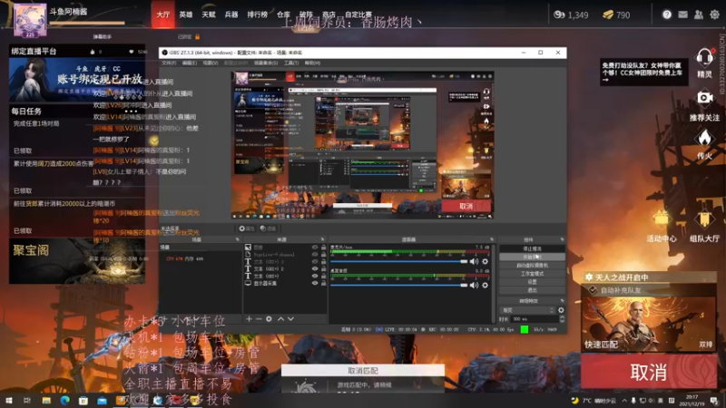Mute the second mixer channel speaker icon
The height and width of the screenshot is (408, 726).
(x=474, y=285)
